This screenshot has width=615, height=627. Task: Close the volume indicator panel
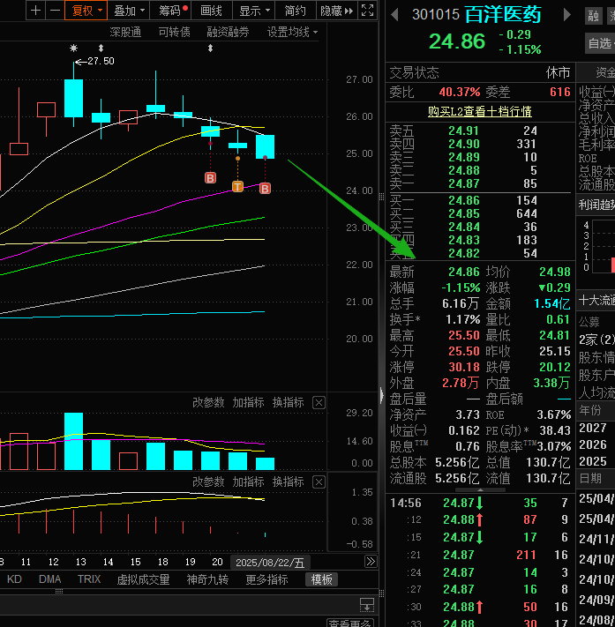click(x=319, y=403)
